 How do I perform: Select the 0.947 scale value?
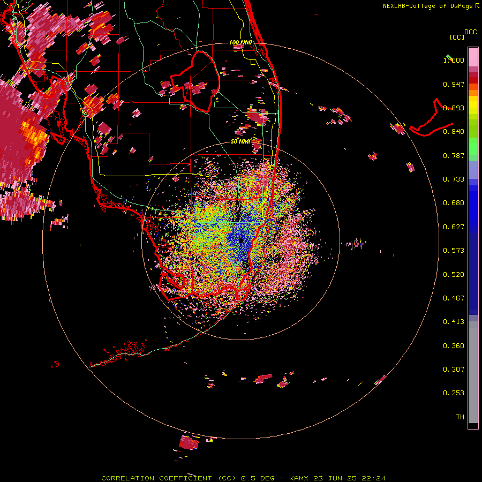(x=454, y=84)
